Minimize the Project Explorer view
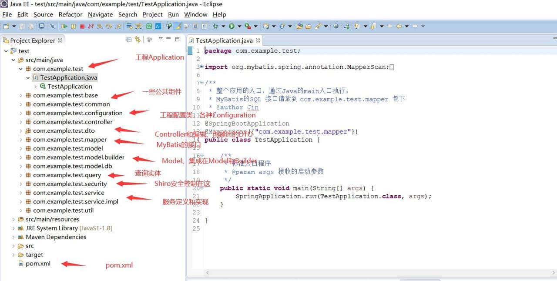The width and height of the screenshot is (557, 281). coord(168,39)
